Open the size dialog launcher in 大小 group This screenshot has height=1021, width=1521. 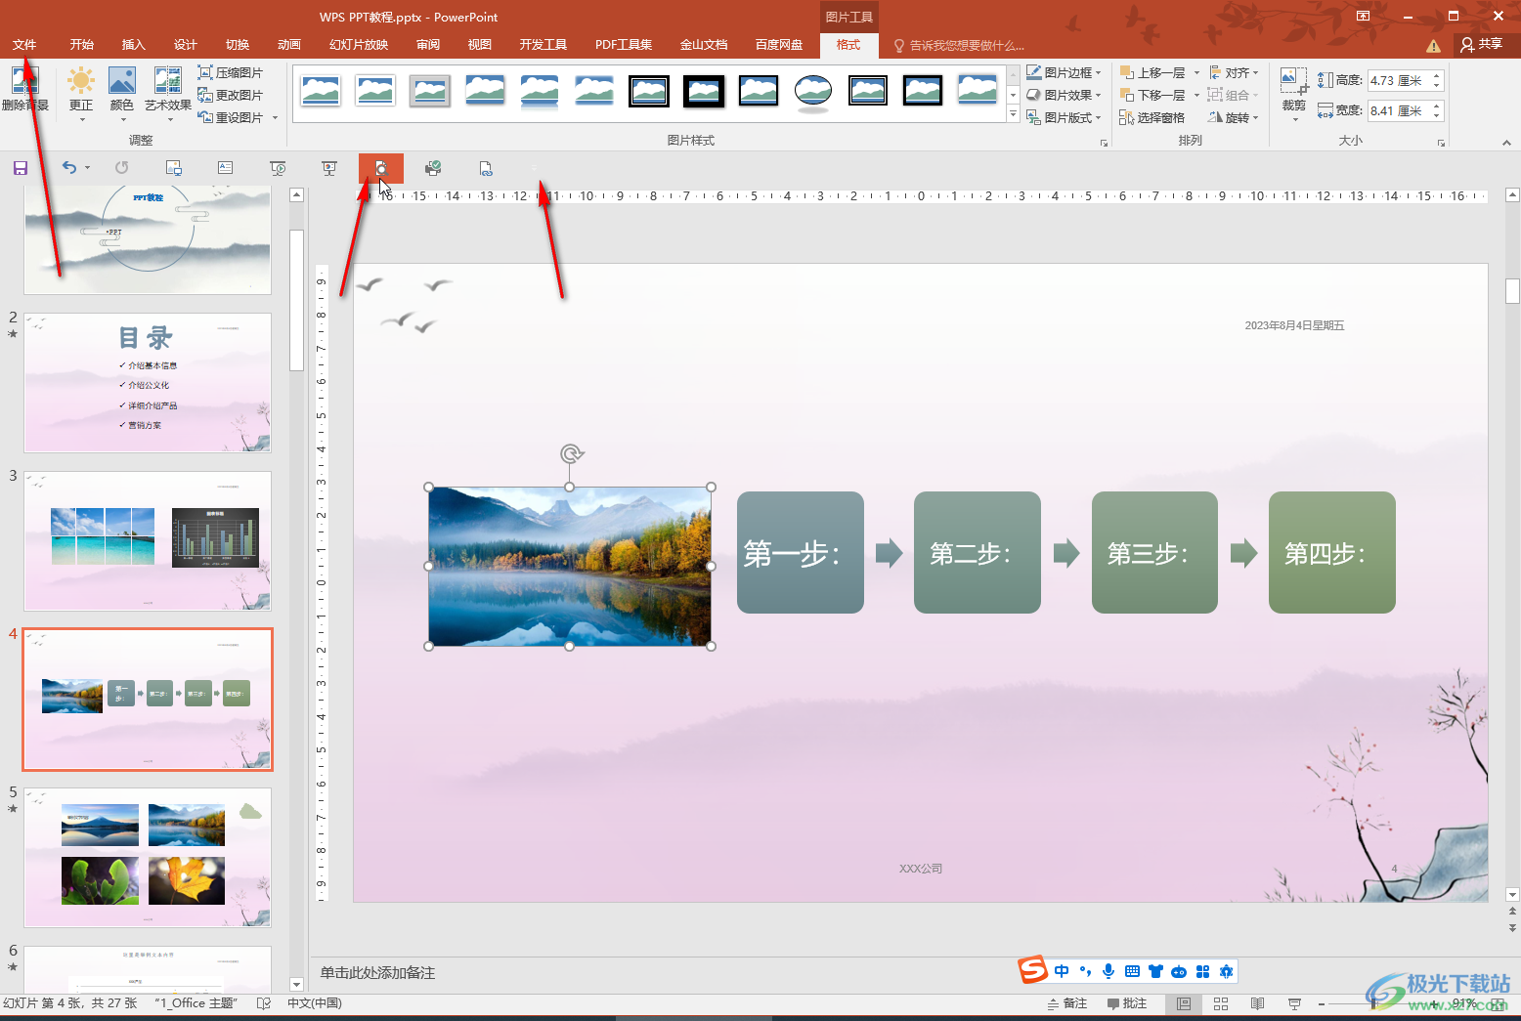coord(1441,143)
